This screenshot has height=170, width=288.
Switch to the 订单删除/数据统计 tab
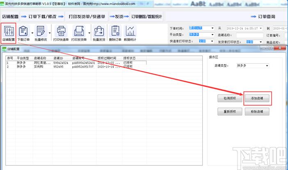tap(146, 16)
